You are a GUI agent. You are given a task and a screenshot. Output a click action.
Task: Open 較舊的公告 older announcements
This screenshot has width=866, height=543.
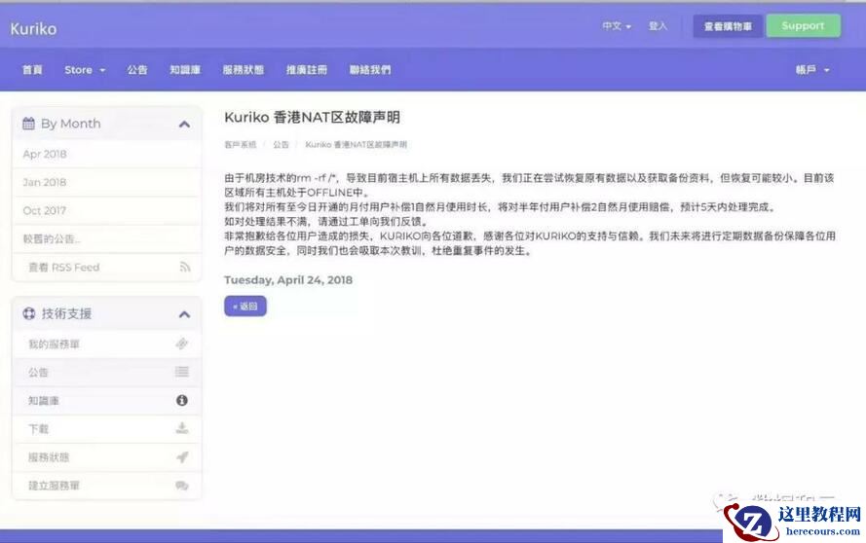pos(106,239)
